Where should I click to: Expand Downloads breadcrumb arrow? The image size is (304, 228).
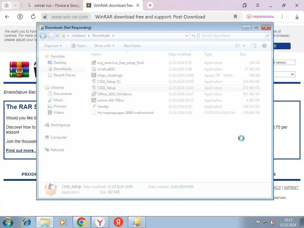[x=113, y=36]
